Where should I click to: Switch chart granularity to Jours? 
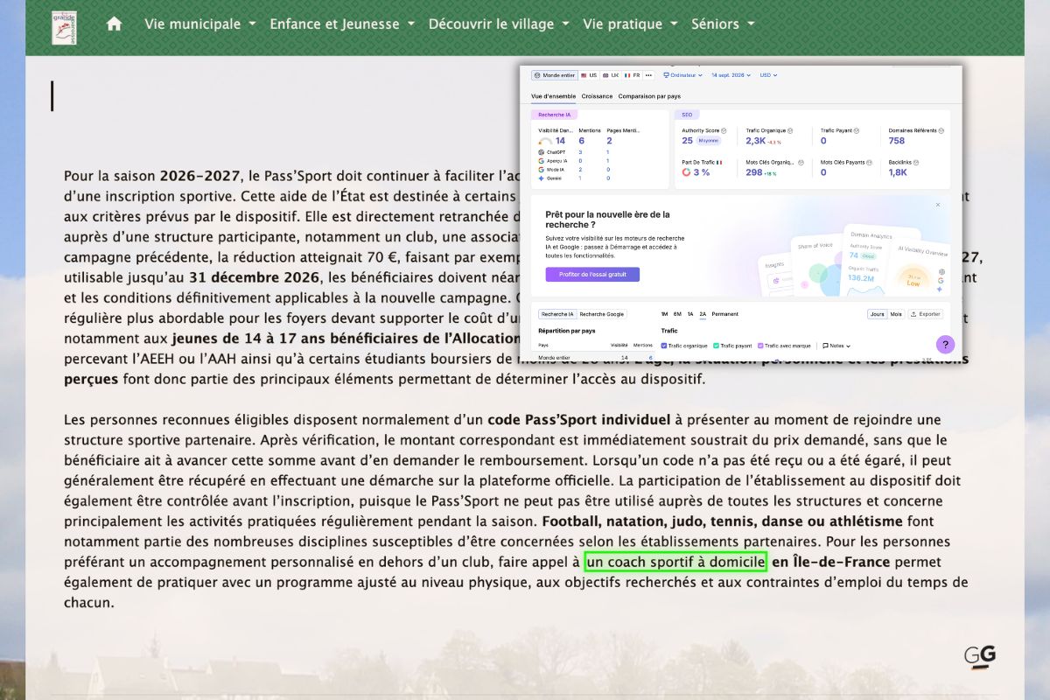tap(877, 314)
